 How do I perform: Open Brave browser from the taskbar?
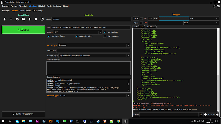pos(105,121)
